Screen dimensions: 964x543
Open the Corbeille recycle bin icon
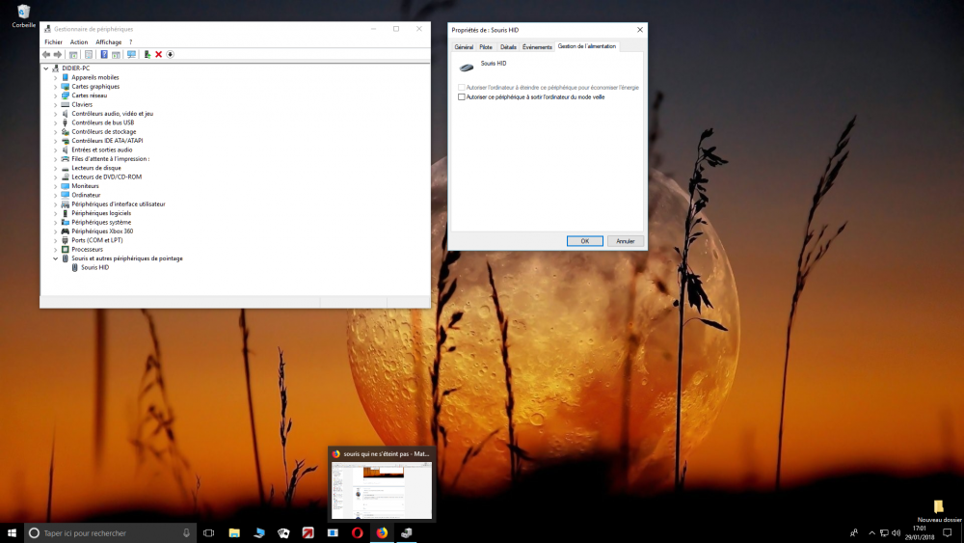point(23,13)
